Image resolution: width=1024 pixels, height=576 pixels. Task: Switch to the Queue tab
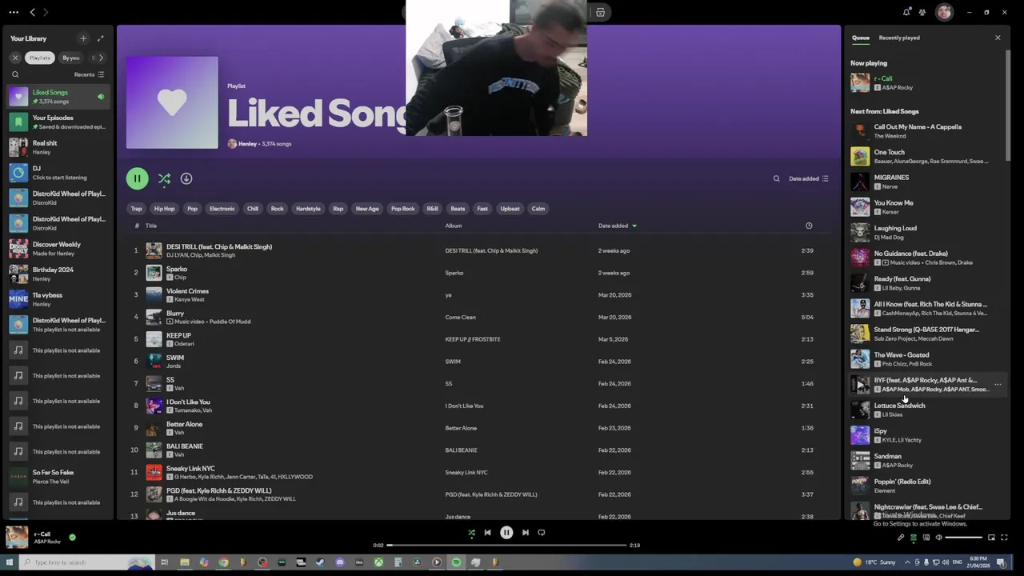click(861, 38)
